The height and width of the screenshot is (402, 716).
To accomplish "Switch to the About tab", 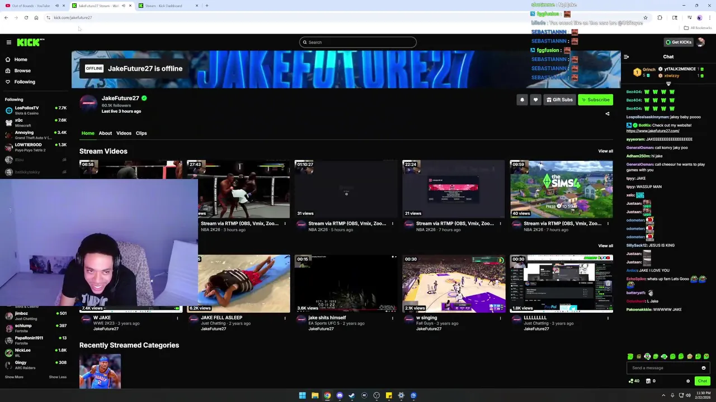I will pos(105,133).
